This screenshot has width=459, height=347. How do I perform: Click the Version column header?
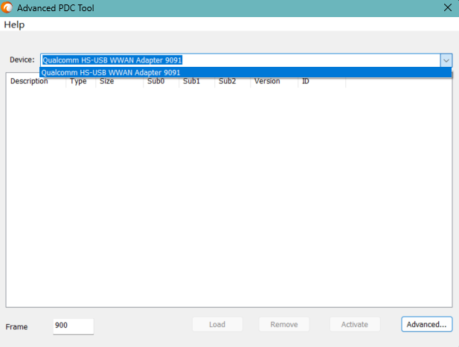point(274,82)
